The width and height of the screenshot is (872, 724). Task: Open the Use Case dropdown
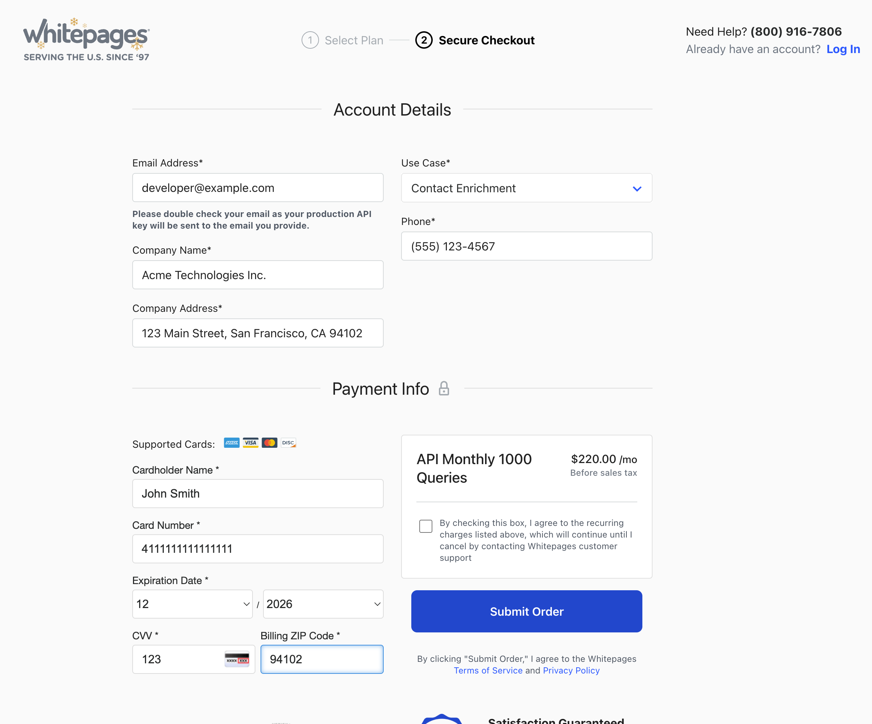point(526,188)
